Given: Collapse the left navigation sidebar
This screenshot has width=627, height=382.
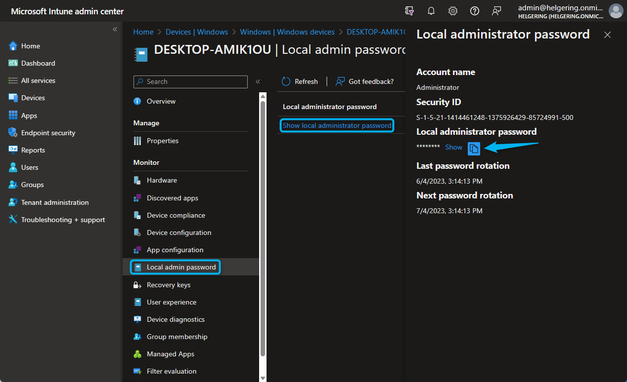Looking at the screenshot, I should (115, 29).
